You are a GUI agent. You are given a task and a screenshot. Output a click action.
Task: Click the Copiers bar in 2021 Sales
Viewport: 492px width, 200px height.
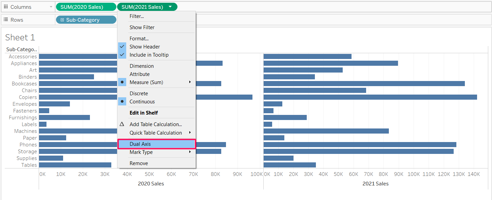[370, 97]
